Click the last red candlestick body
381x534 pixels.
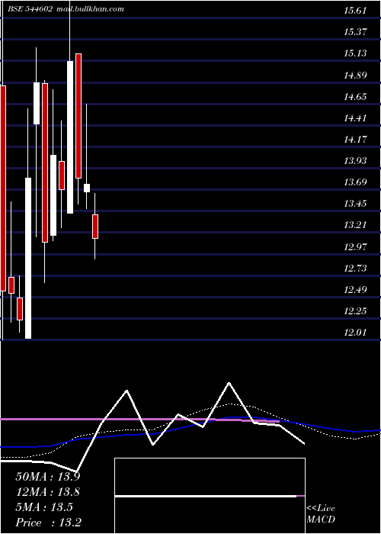(x=95, y=227)
